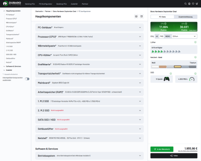The height and width of the screenshot is (161, 201).
Task: Click the first view icon beside Hauptkomponenten heading
Action: point(136,17)
